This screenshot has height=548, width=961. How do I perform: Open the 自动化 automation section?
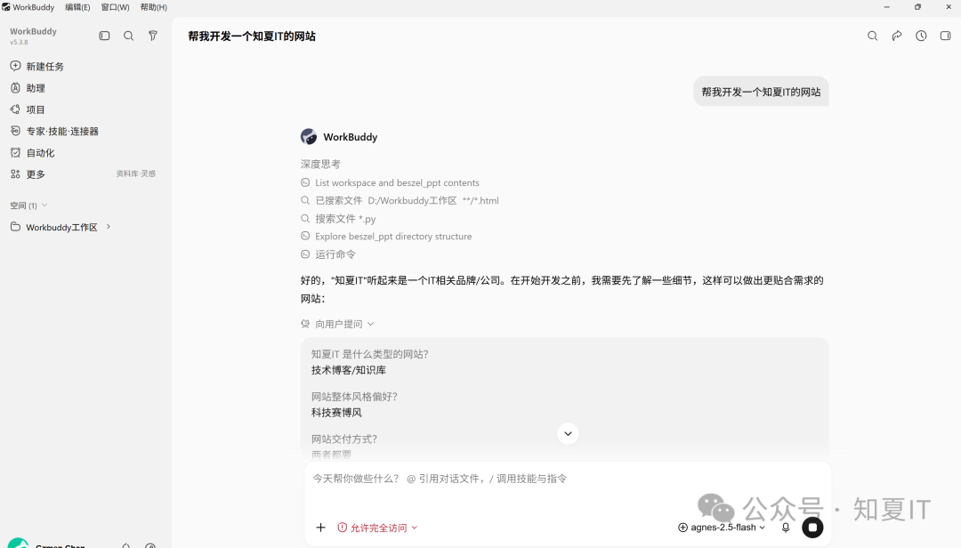33,153
